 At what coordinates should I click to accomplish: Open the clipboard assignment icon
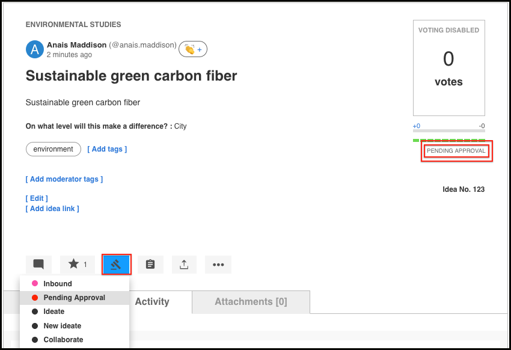coord(150,264)
